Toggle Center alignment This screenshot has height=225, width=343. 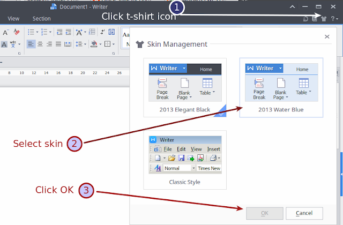[40, 44]
